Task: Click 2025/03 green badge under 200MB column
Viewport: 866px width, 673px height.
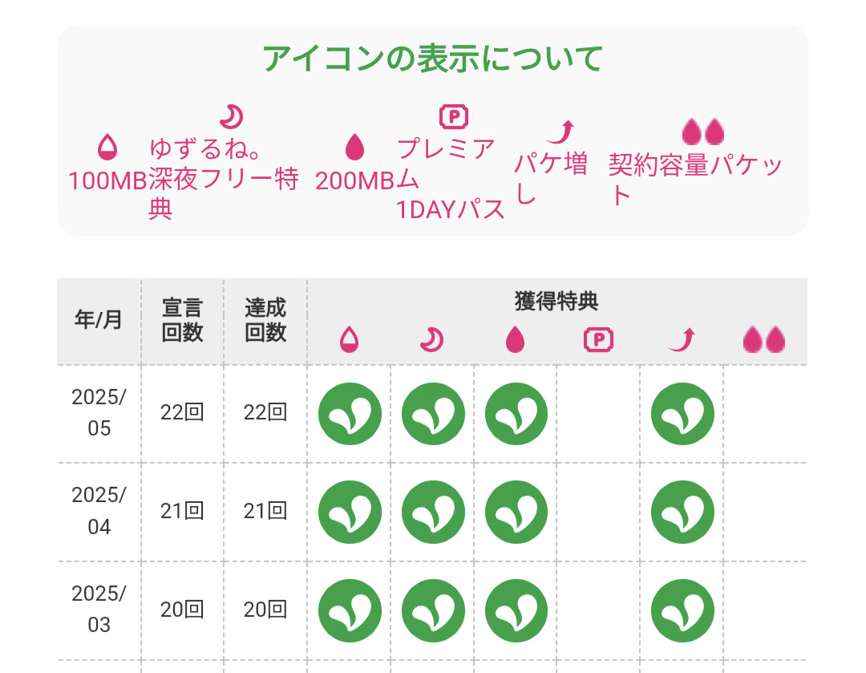Action: [516, 610]
